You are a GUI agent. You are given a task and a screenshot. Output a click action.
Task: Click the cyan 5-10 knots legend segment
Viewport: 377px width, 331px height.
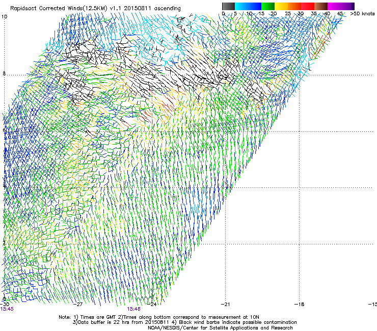[241, 6]
